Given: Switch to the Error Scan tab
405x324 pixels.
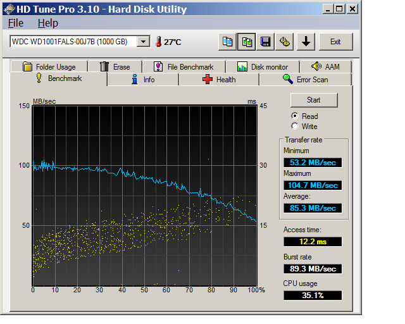Looking at the screenshot, I should pos(306,80).
